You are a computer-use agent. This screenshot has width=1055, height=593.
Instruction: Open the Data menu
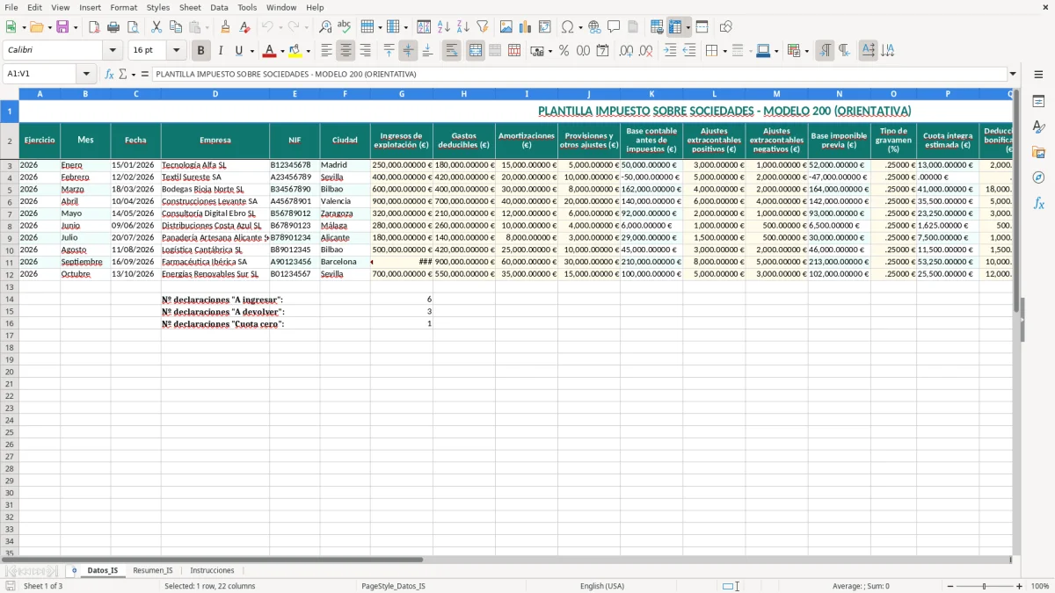click(219, 7)
